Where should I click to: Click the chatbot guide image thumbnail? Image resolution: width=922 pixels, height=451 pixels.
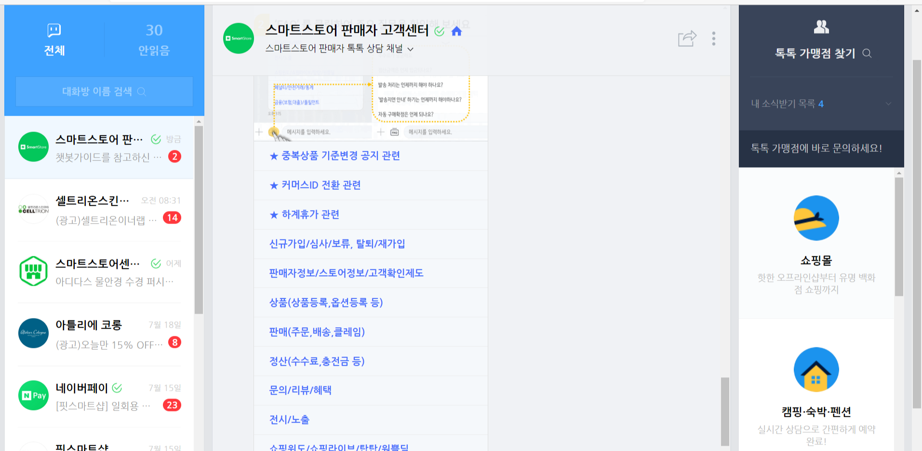(371, 108)
